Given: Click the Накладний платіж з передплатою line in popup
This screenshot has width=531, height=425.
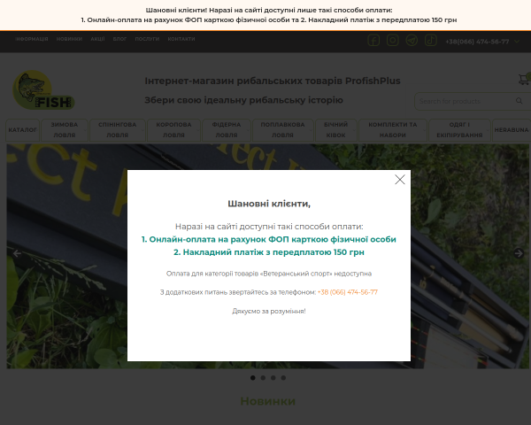Looking at the screenshot, I should click(x=269, y=252).
